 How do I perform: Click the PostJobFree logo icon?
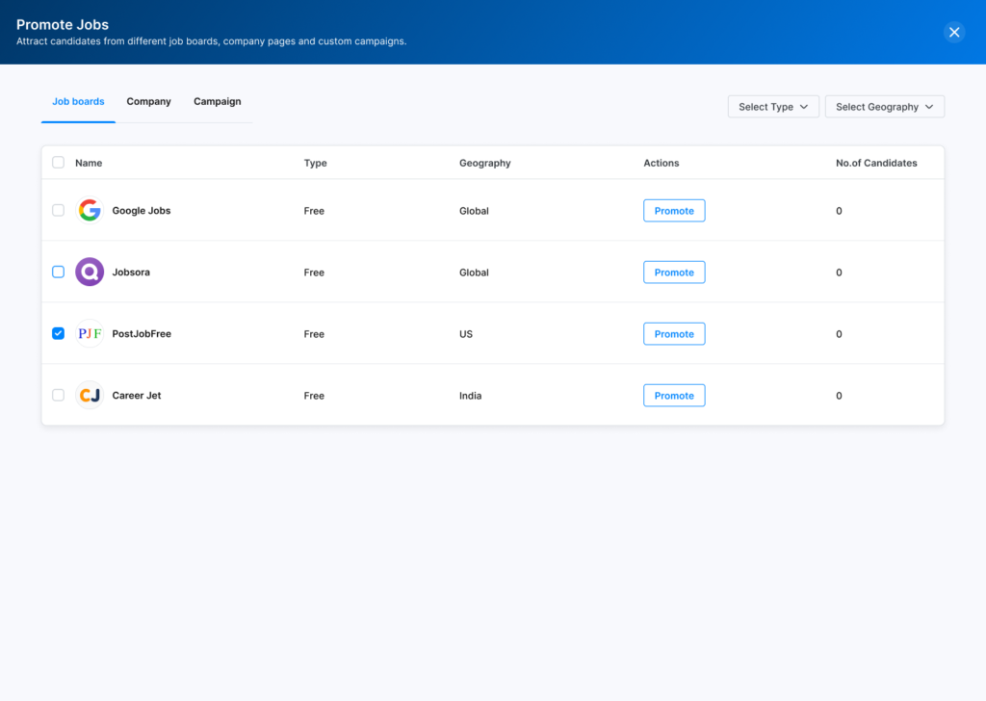(x=89, y=333)
